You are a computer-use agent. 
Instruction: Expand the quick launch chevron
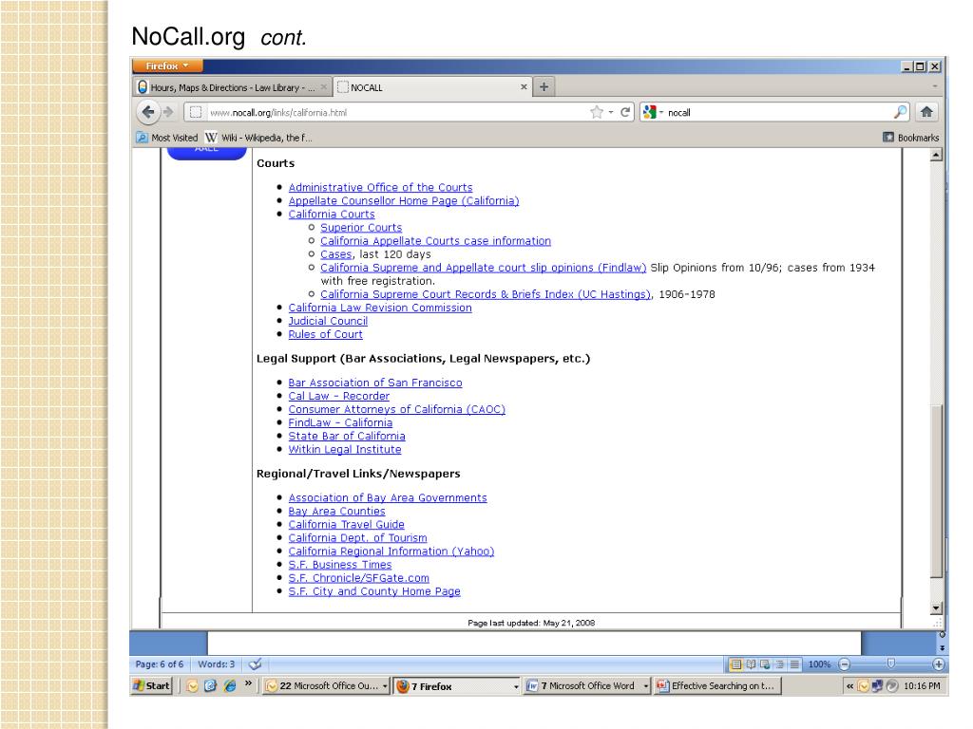(x=248, y=683)
